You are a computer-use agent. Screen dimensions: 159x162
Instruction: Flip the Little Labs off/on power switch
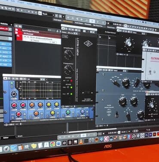(88, 92)
